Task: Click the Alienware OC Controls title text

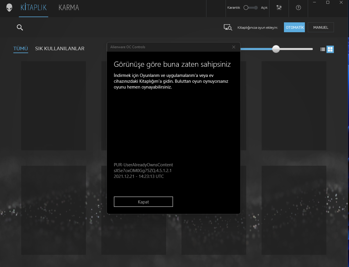Action: 127,47
